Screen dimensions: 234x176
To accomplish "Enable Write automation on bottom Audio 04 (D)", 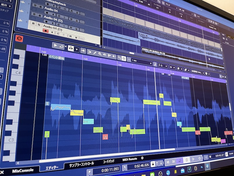I will 76,38.
